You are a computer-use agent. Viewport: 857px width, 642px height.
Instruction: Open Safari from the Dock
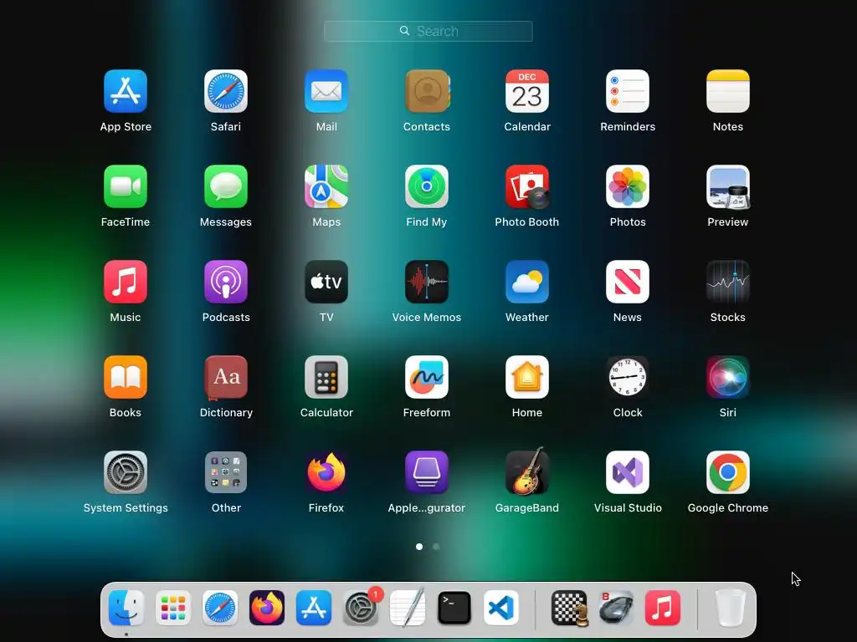pyautogui.click(x=220, y=608)
